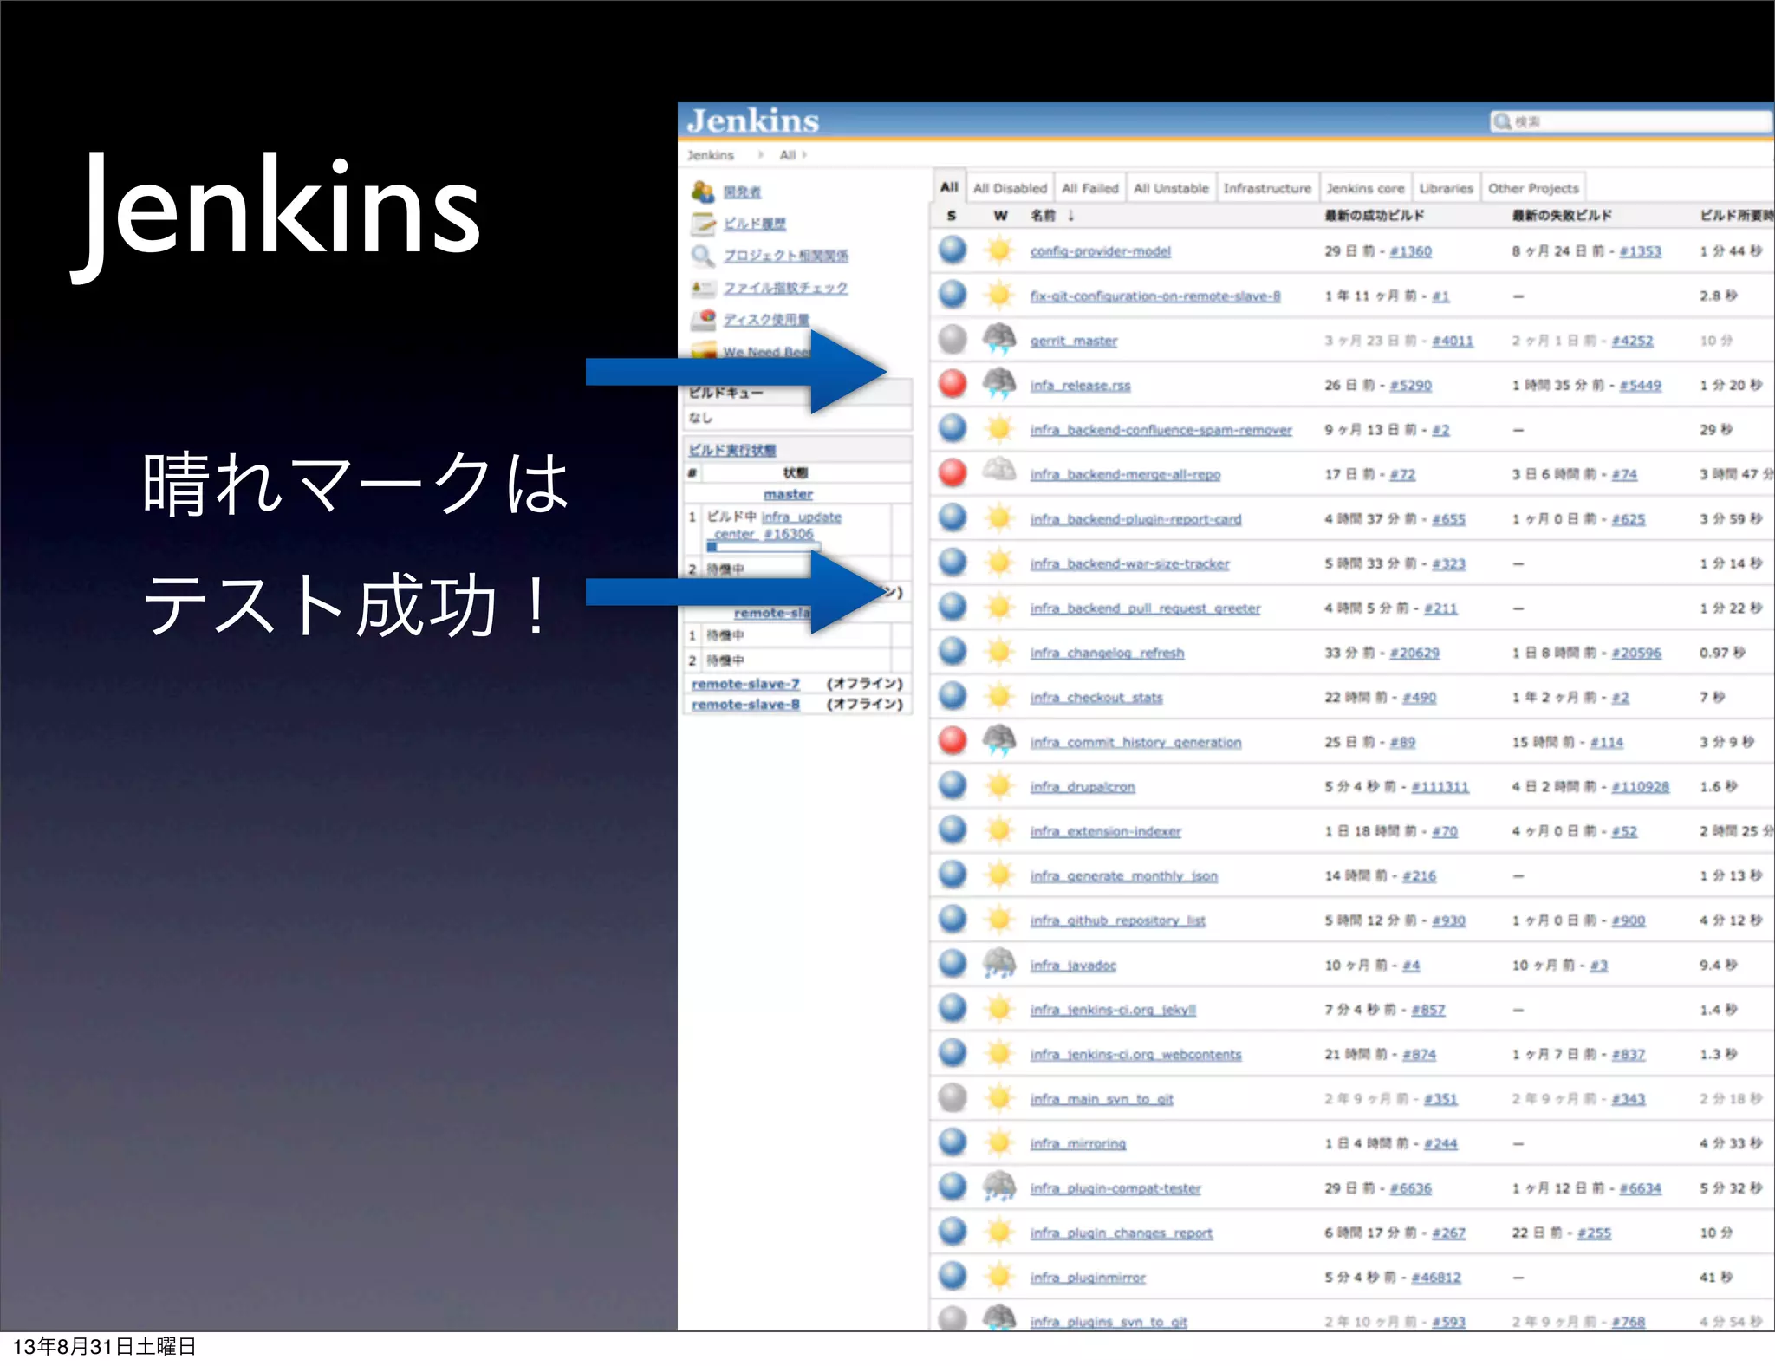Click the project relationship magnifier icon

tap(703, 256)
